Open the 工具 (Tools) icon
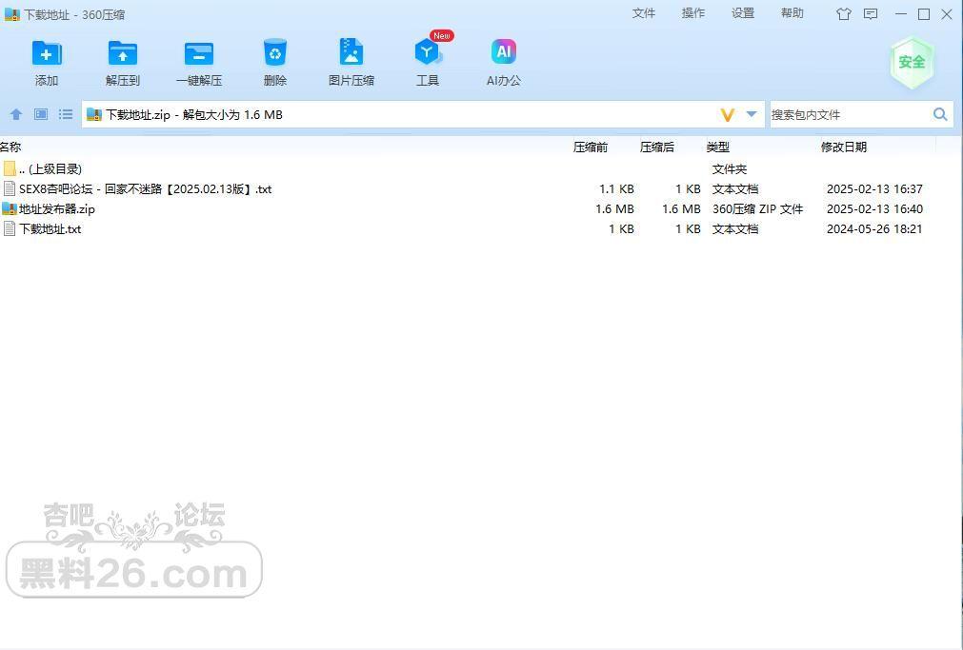The height and width of the screenshot is (650, 963). [x=427, y=53]
